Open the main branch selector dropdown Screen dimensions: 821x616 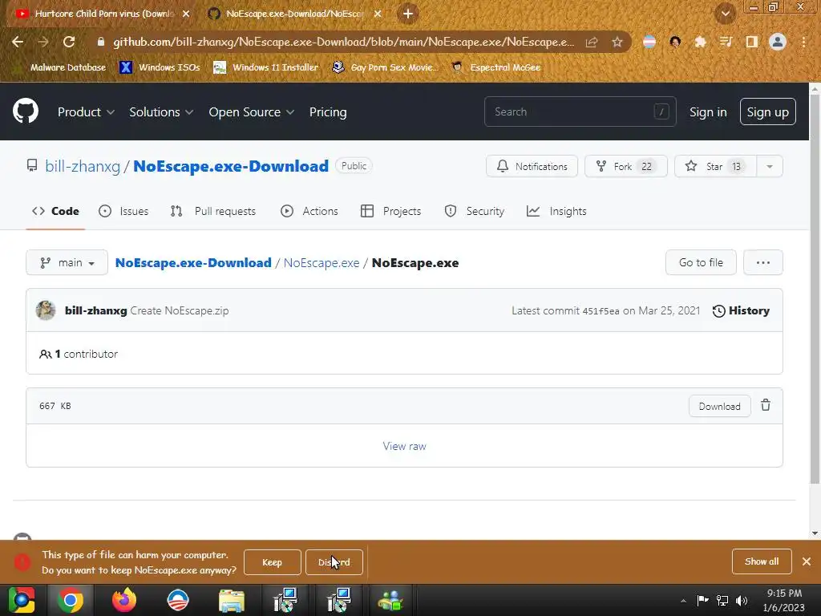click(x=67, y=262)
